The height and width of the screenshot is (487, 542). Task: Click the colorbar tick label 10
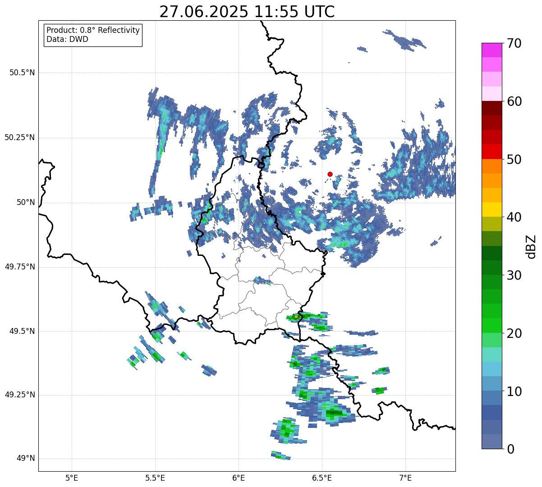pos(514,391)
